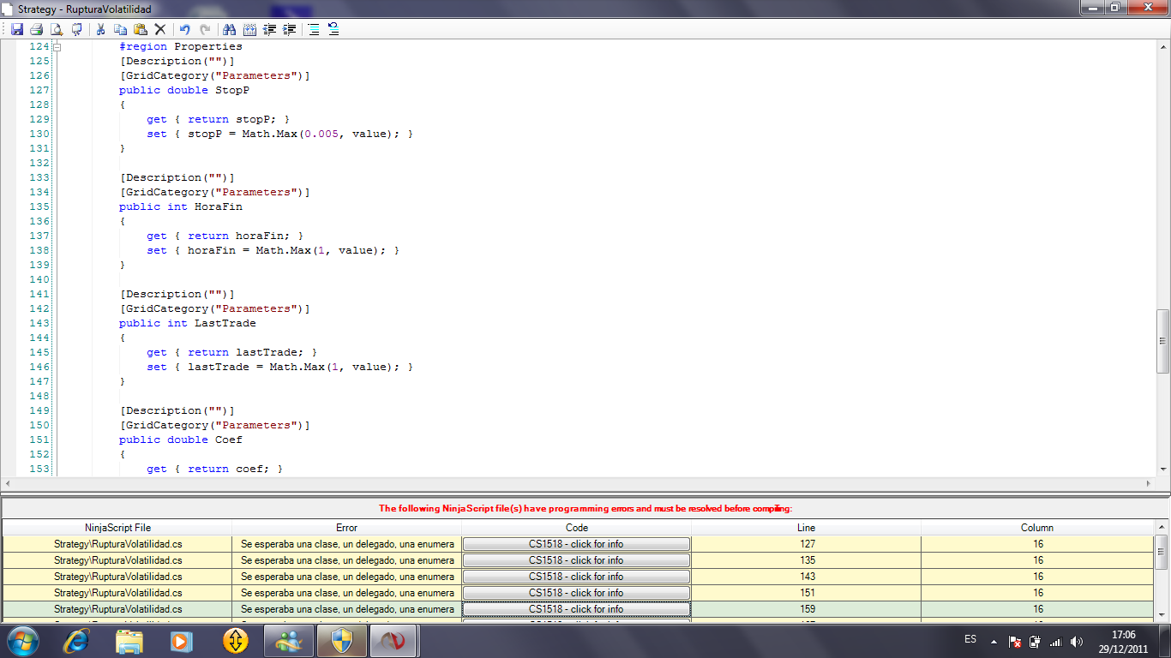The width and height of the screenshot is (1171, 658).
Task: Open print preview from the toolbar
Action: tap(57, 29)
